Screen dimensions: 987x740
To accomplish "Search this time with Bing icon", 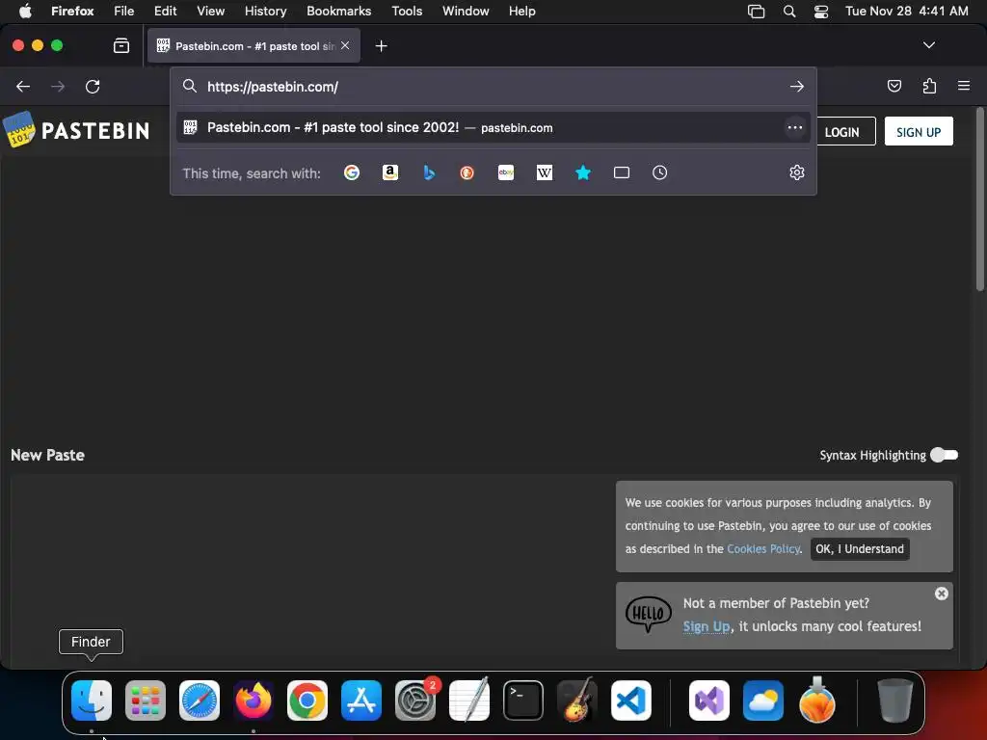I will tap(429, 172).
